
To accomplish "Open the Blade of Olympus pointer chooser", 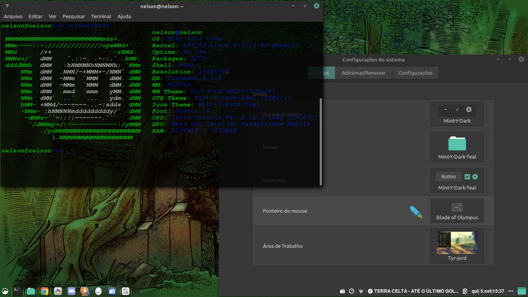I will coord(457,211).
